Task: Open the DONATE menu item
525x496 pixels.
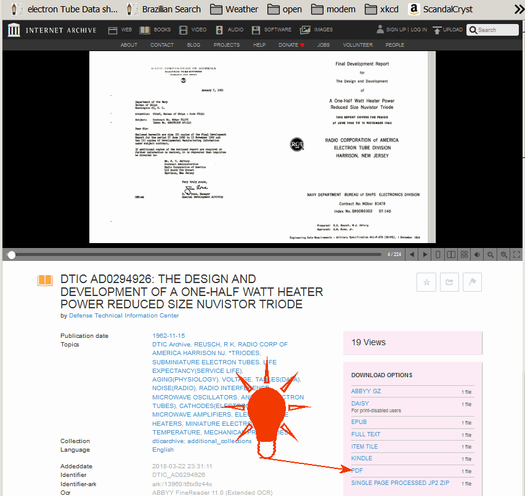Action: point(291,45)
